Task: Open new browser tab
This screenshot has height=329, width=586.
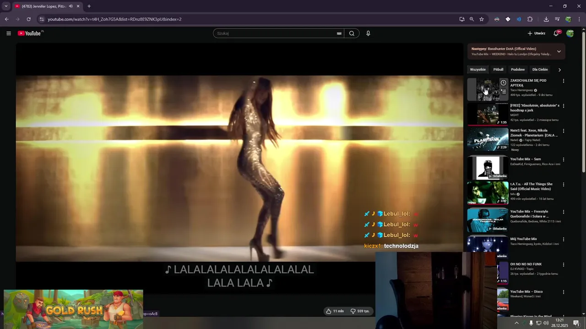Action: 89,6
